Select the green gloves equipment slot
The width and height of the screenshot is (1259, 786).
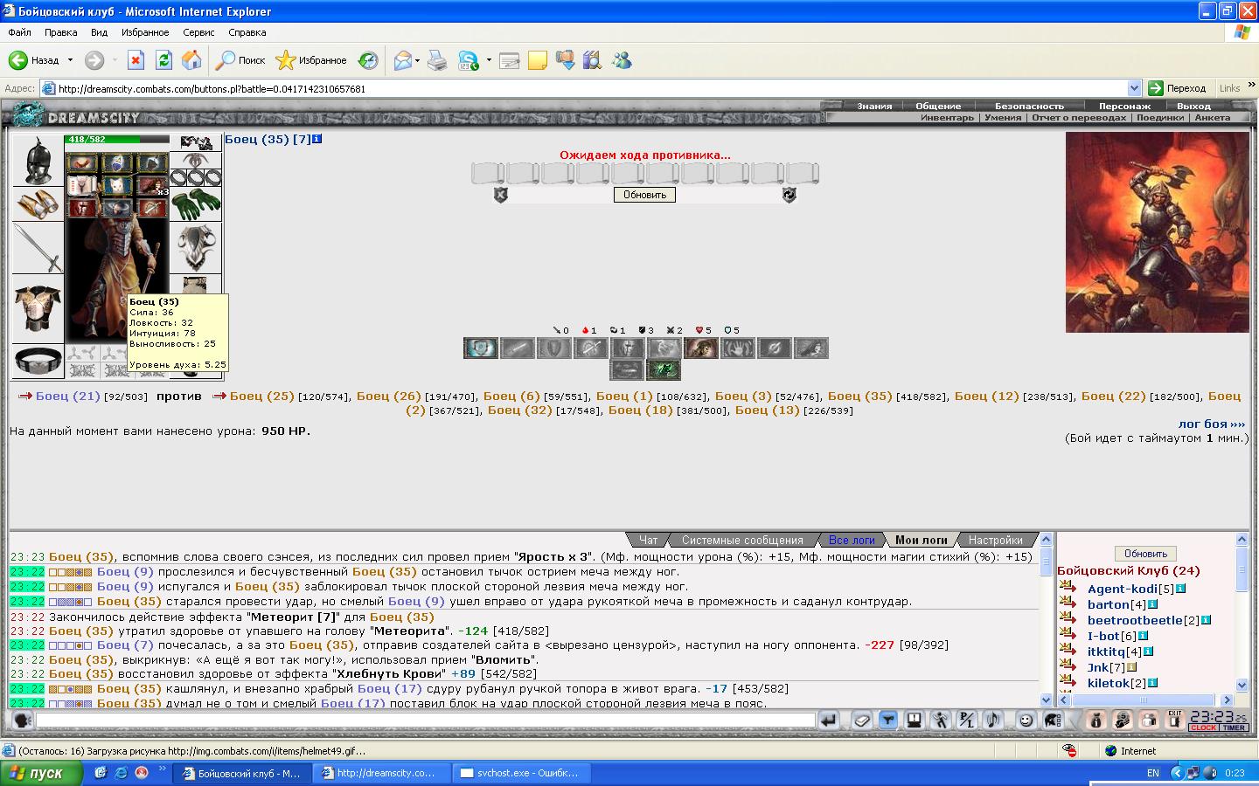click(196, 205)
